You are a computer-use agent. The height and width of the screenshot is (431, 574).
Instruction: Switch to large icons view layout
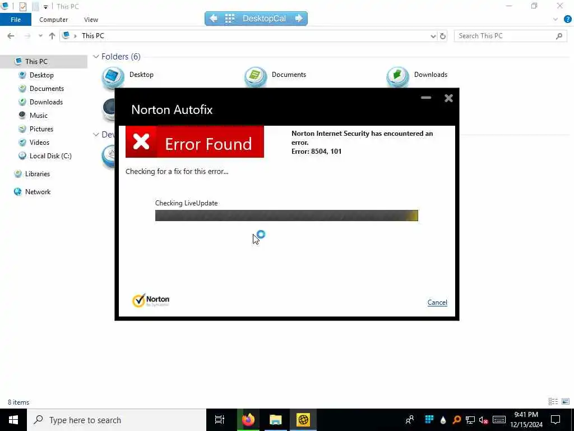566,402
